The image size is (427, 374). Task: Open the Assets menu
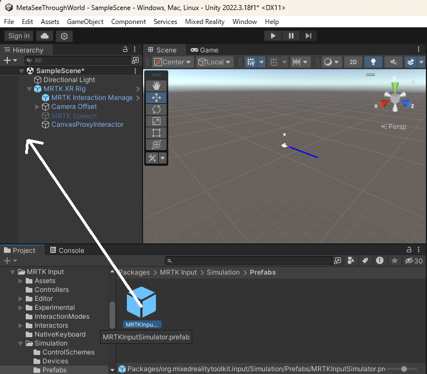coord(50,22)
